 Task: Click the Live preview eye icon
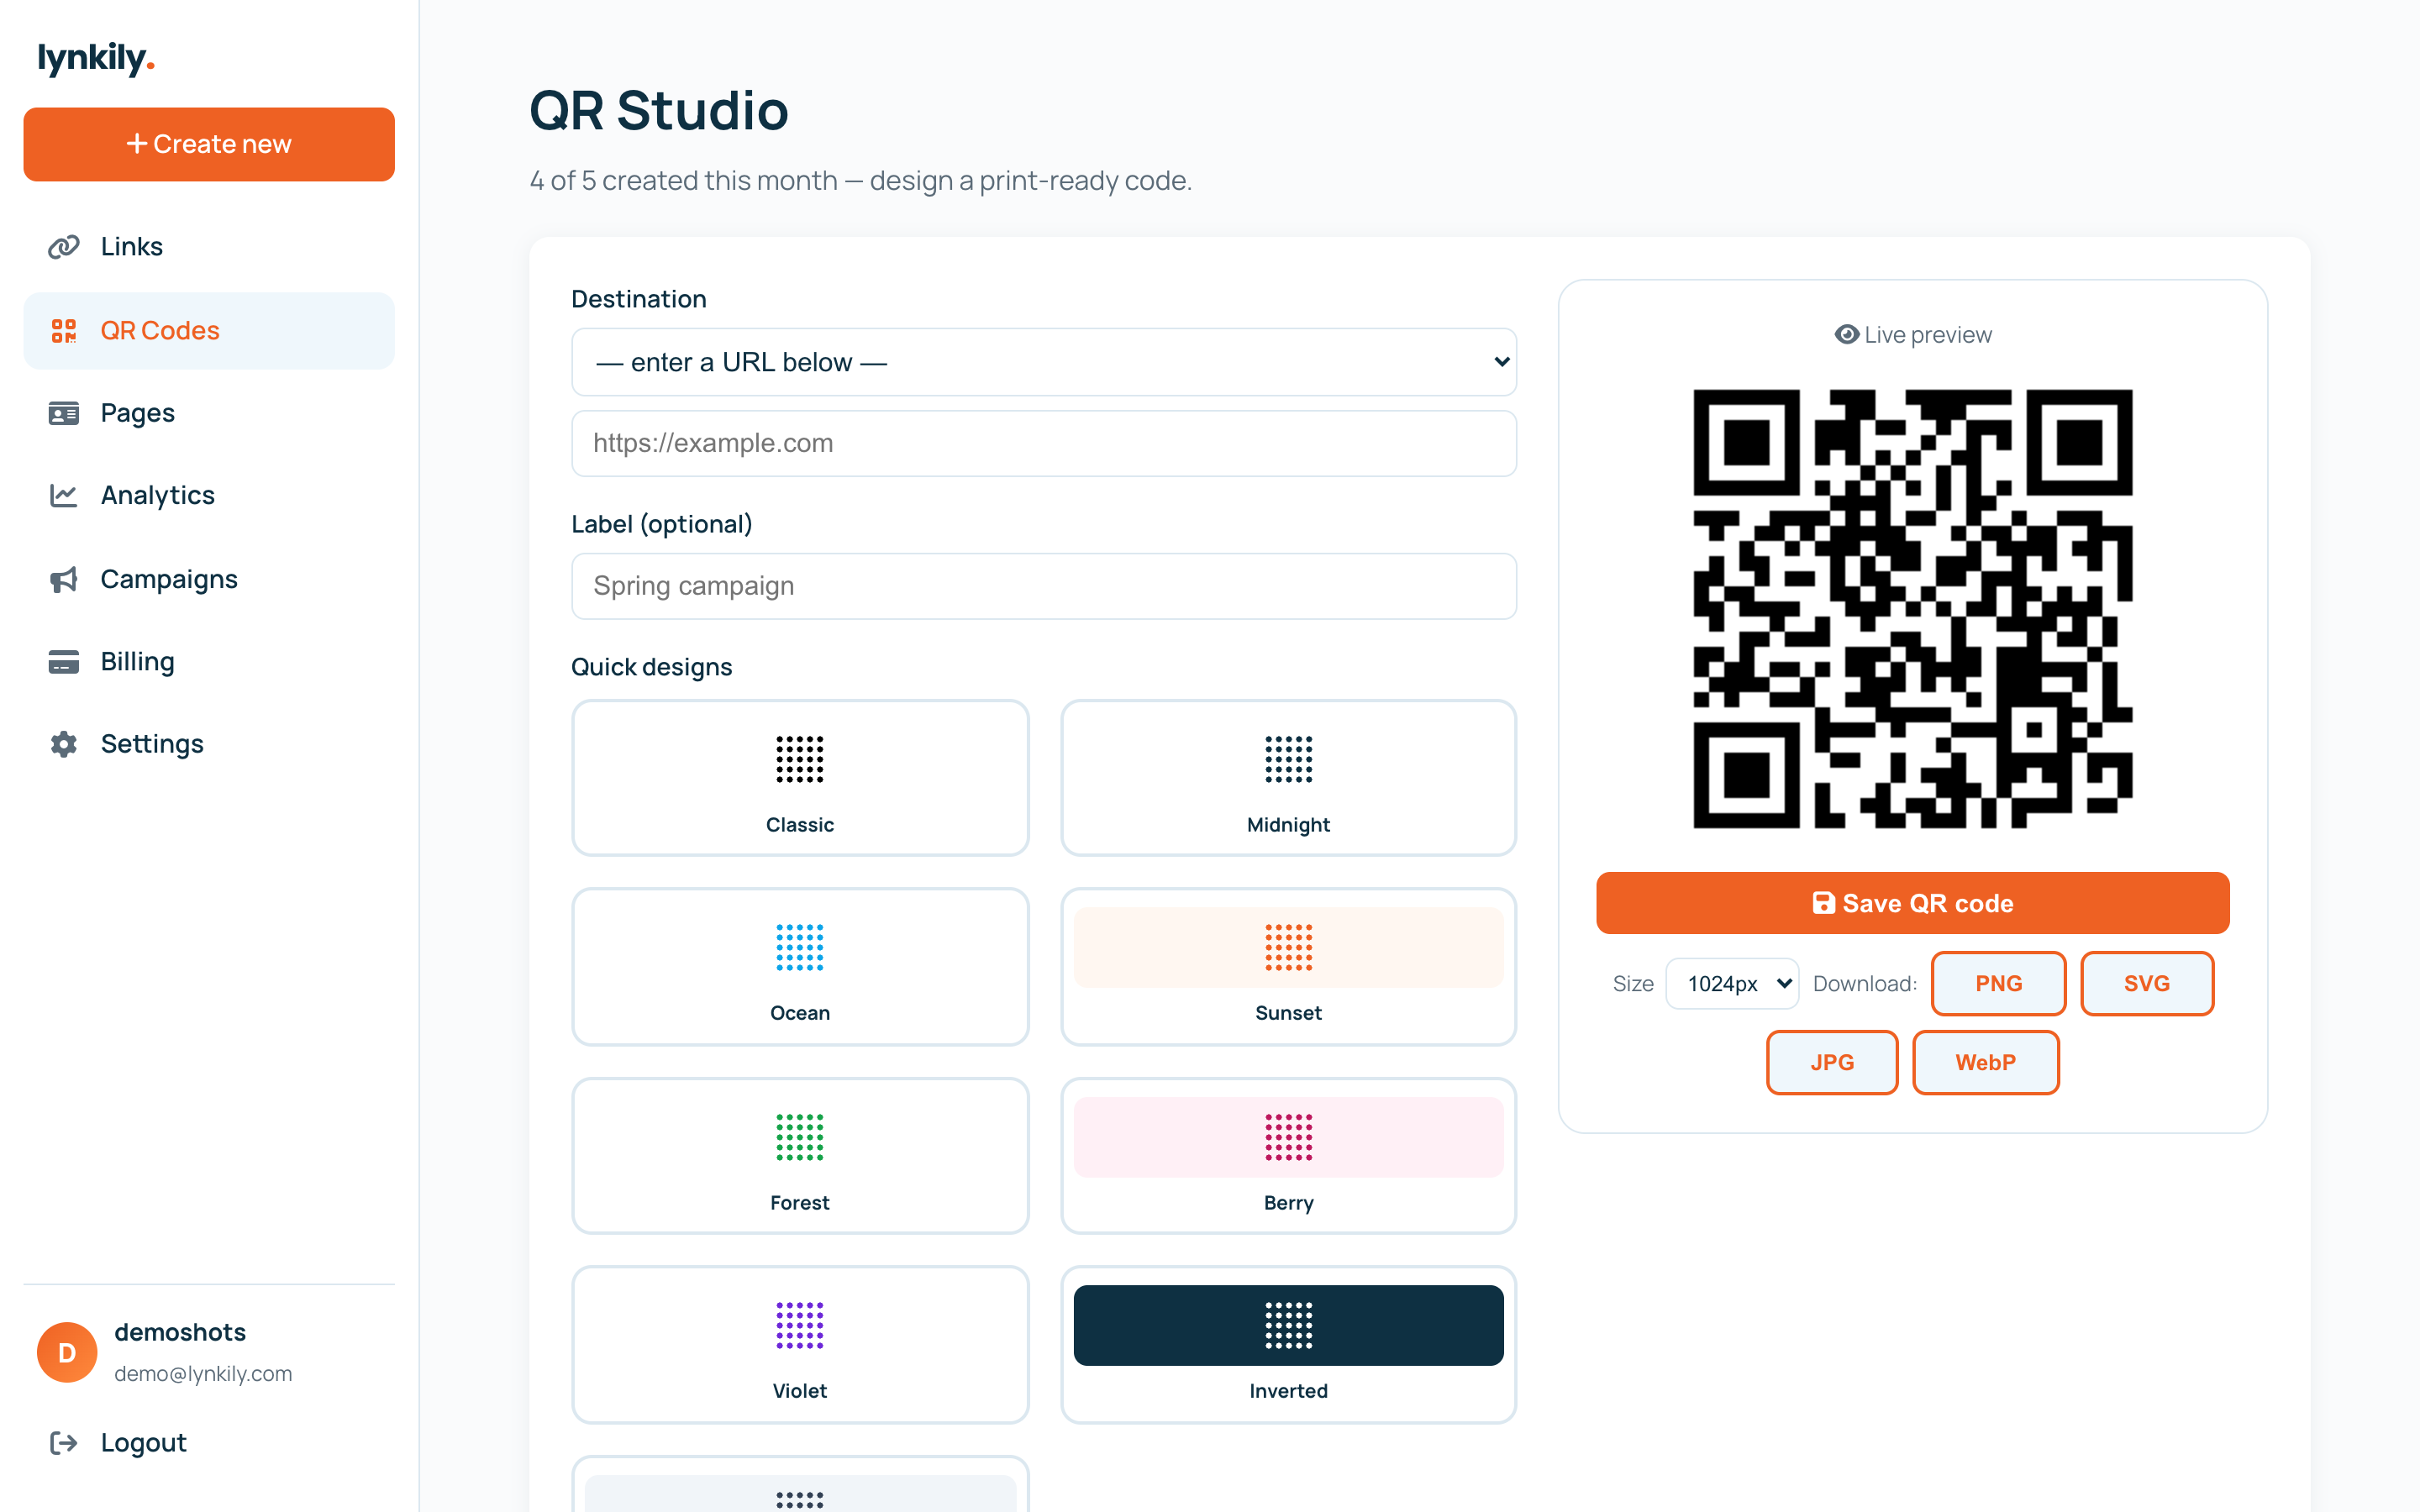[1846, 334]
